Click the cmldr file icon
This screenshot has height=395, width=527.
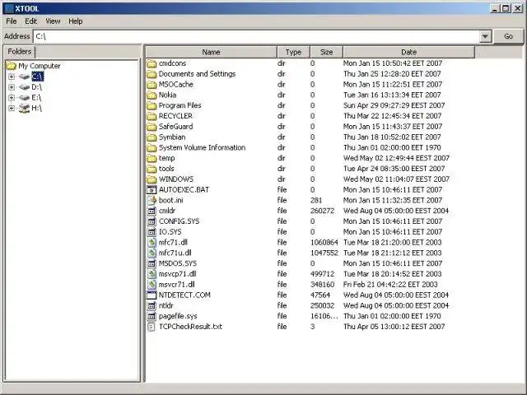[x=152, y=211]
